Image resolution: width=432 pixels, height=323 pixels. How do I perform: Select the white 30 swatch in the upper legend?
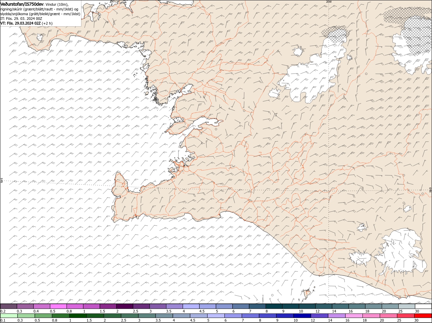pos(423,306)
